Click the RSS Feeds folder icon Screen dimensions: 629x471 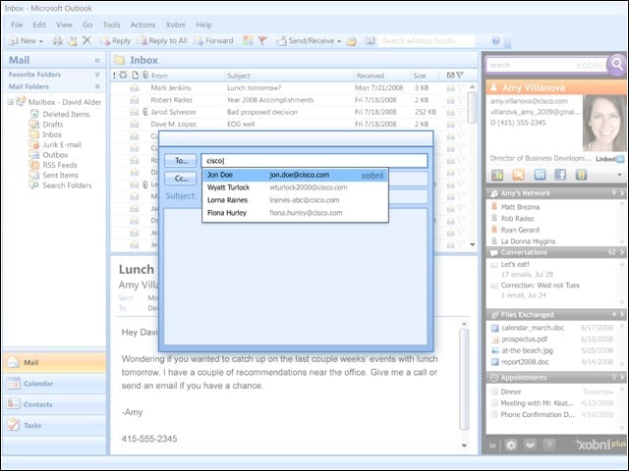(34, 165)
